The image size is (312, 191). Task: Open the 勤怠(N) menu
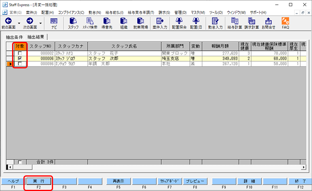point(95,12)
